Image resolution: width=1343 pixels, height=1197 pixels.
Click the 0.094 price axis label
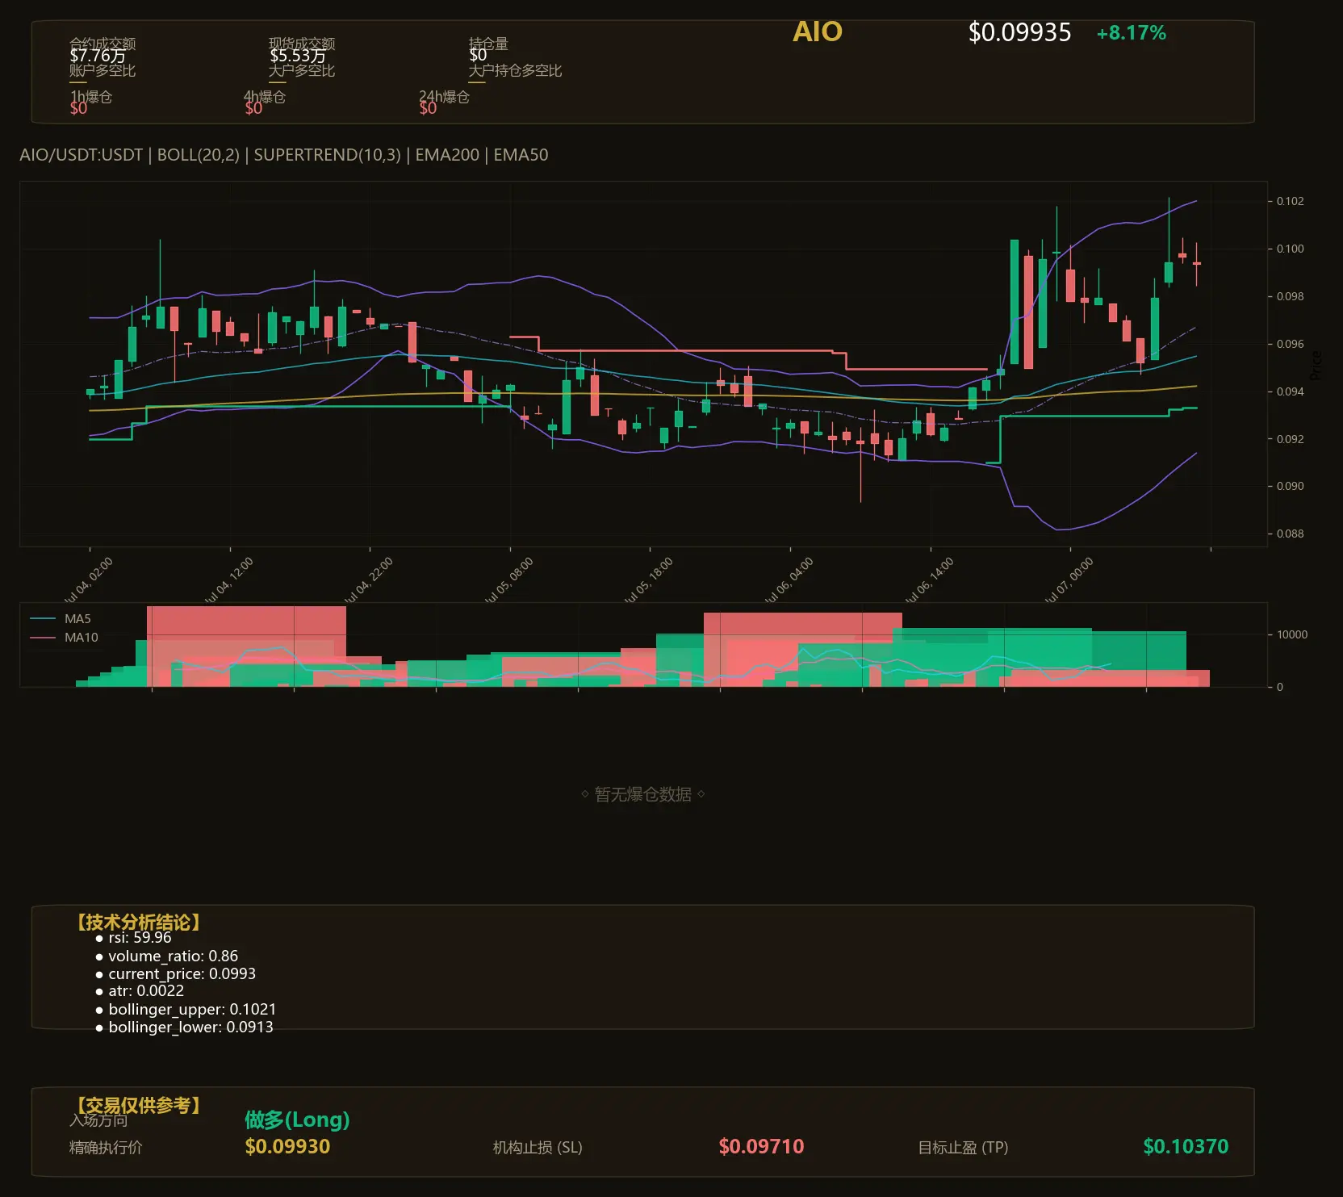(1290, 391)
